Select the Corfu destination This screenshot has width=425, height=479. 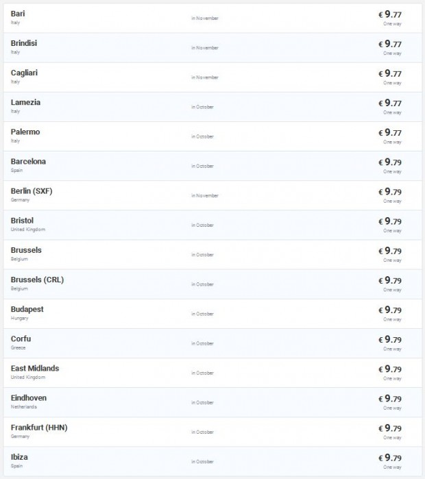coord(21,339)
